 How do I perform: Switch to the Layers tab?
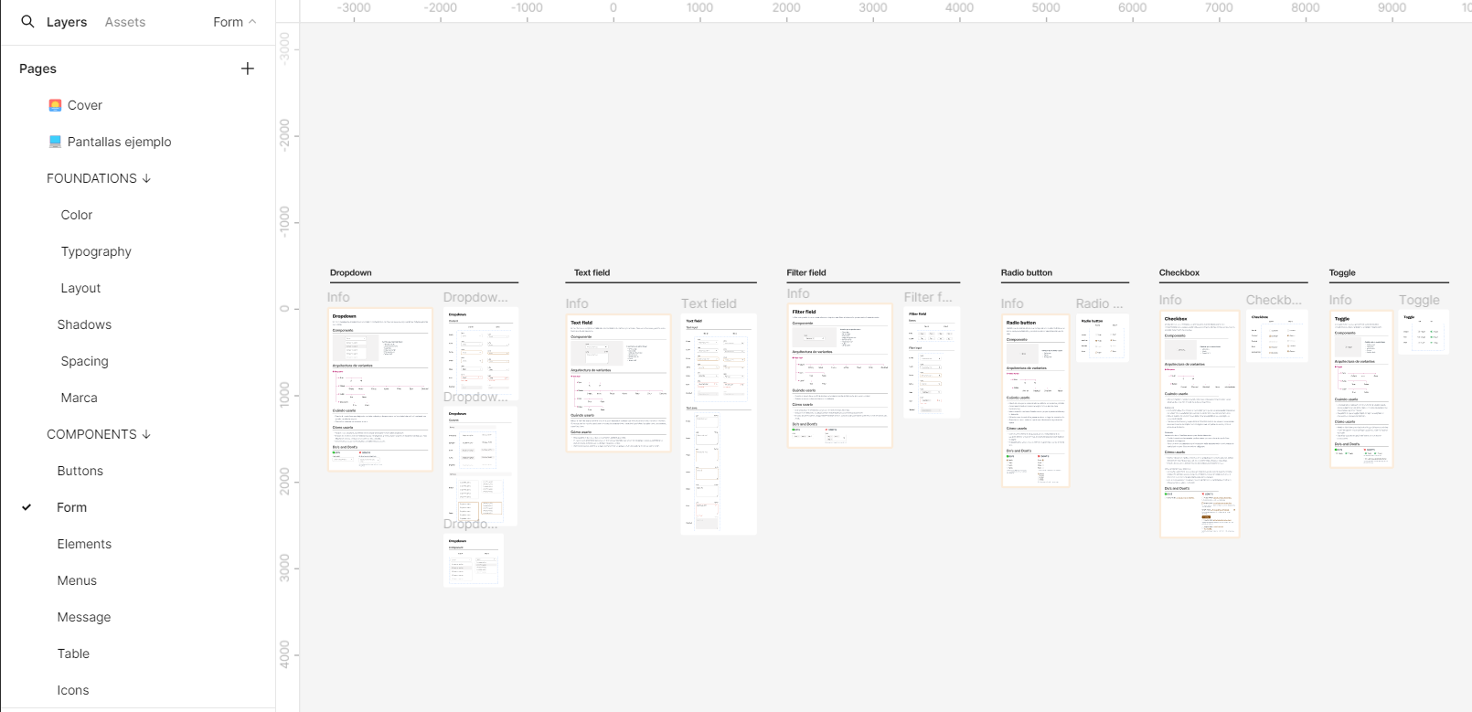click(67, 22)
